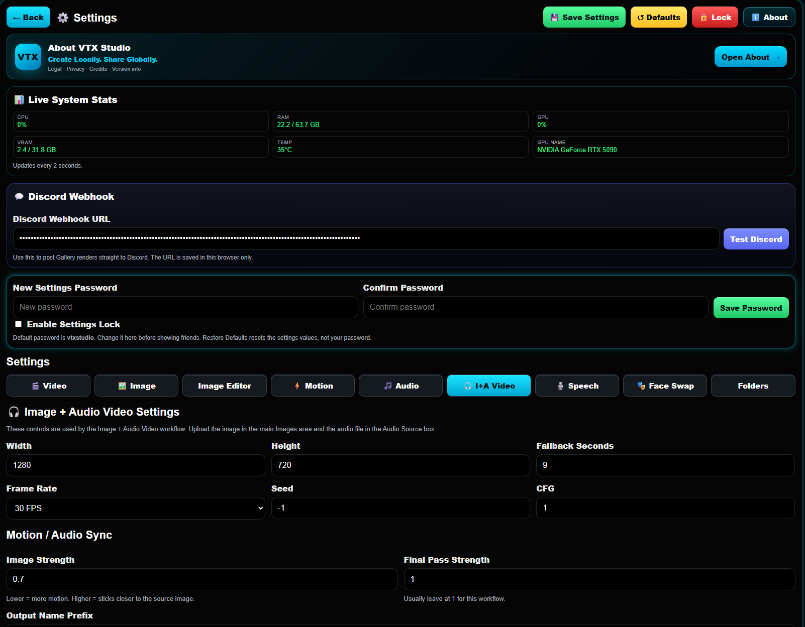The width and height of the screenshot is (805, 627).
Task: Click the Discord Webhook speech bubble icon
Action: [19, 197]
